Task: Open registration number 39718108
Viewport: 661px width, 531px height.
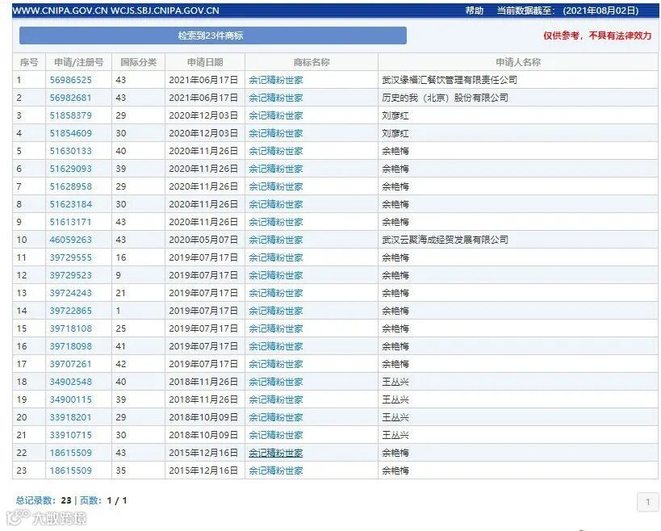Action: 70,328
